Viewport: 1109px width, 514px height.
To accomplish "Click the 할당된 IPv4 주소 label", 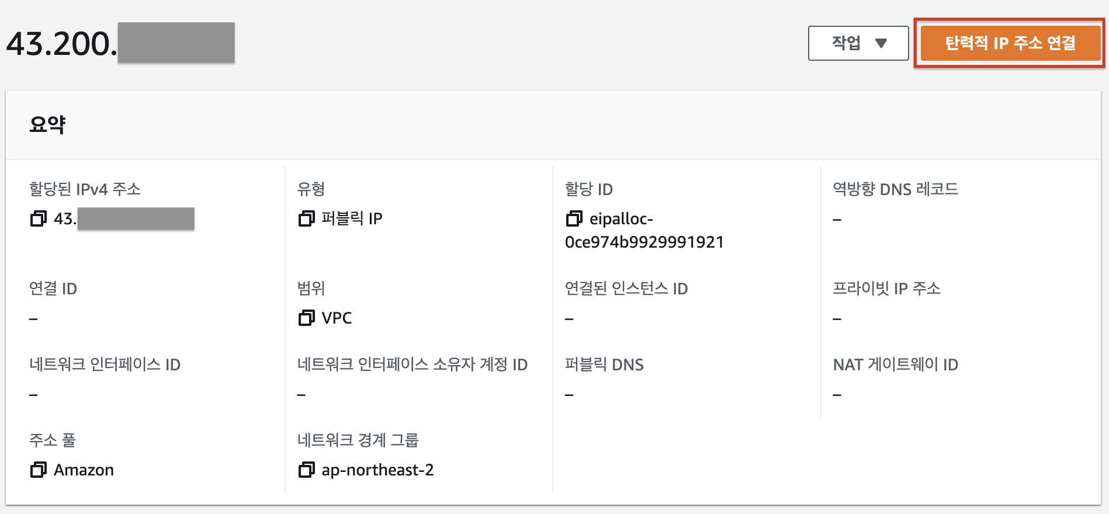I will point(85,189).
